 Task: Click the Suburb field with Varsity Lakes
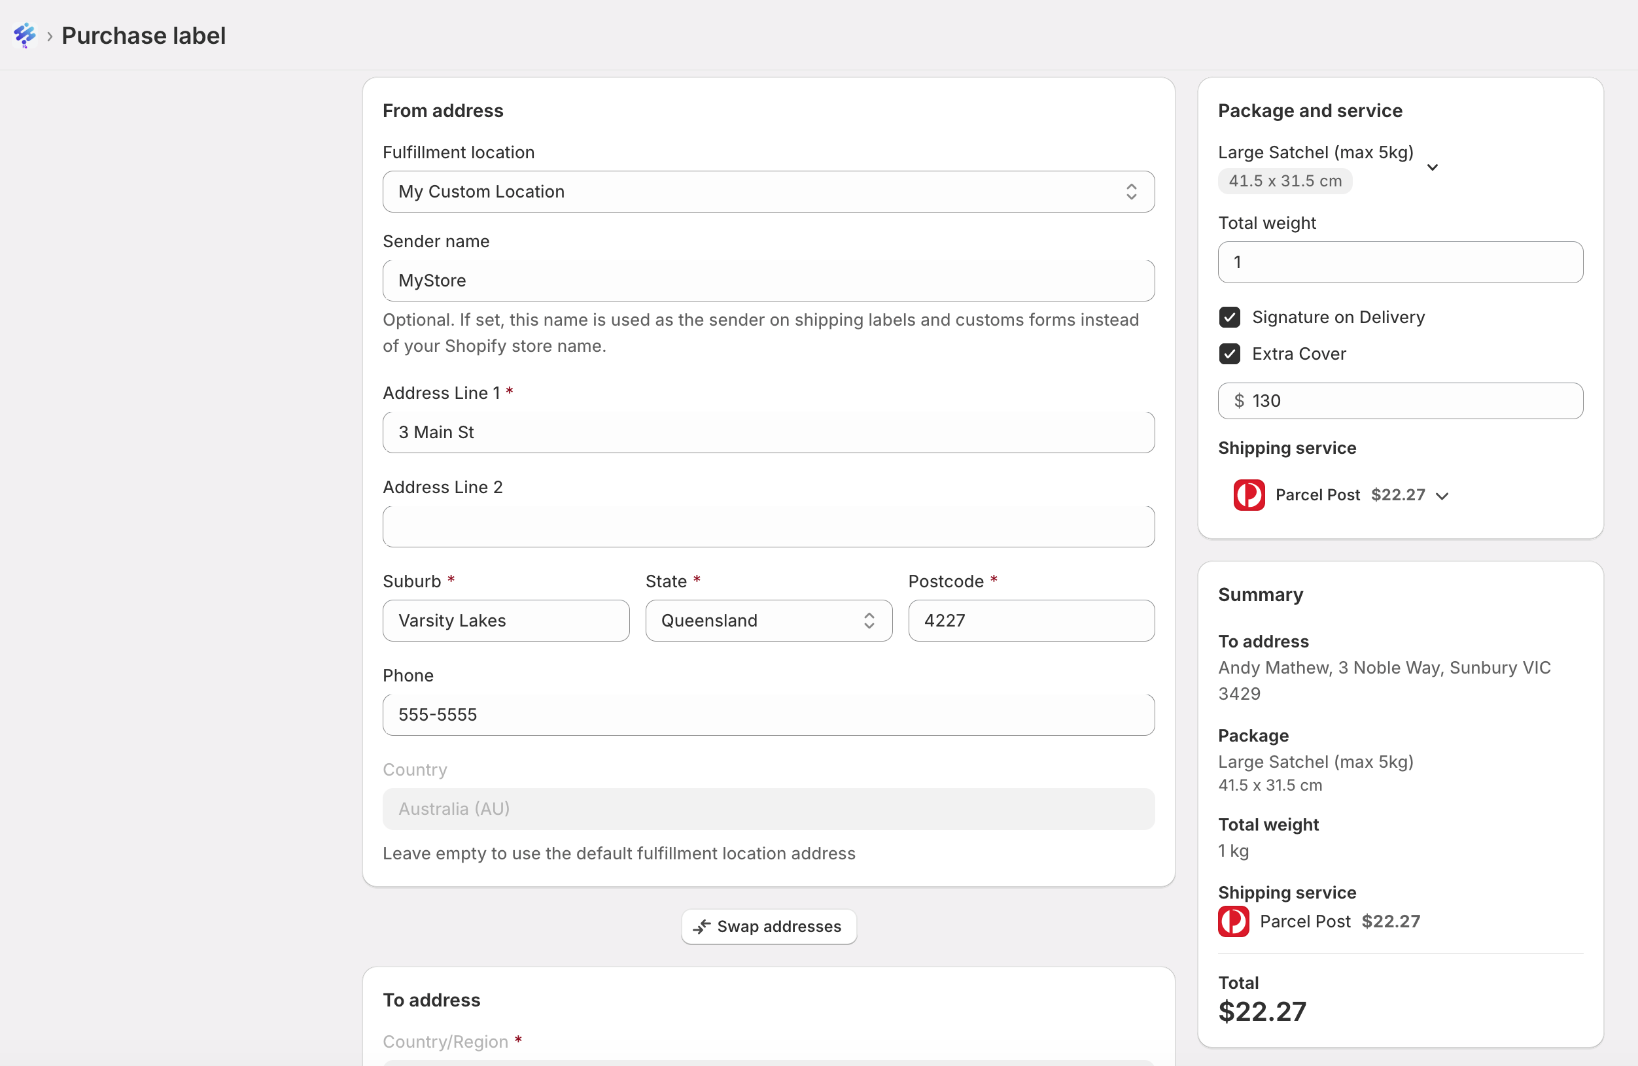[x=506, y=621]
